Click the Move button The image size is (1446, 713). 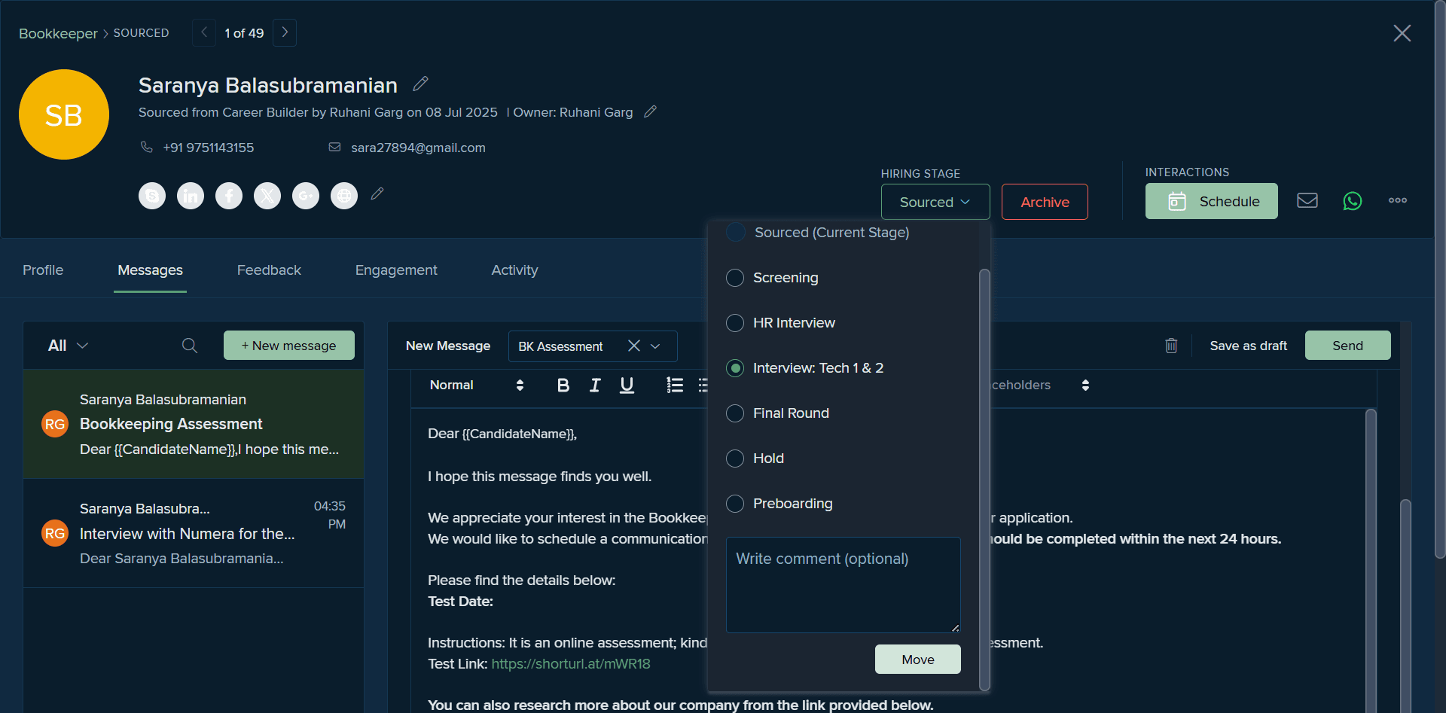pyautogui.click(x=918, y=660)
